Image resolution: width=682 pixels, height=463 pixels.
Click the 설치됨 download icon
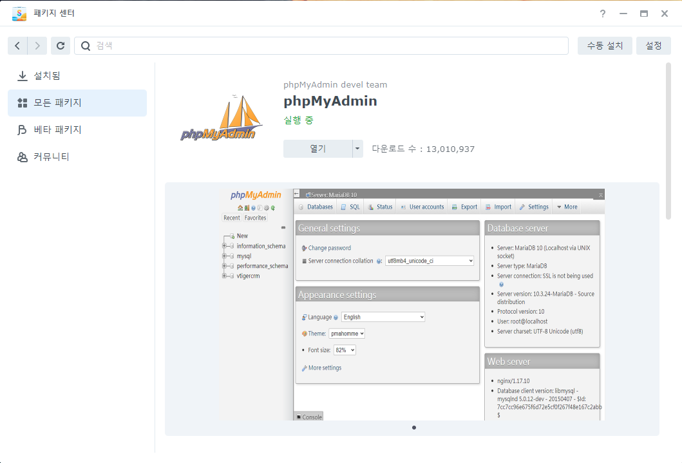pos(22,76)
